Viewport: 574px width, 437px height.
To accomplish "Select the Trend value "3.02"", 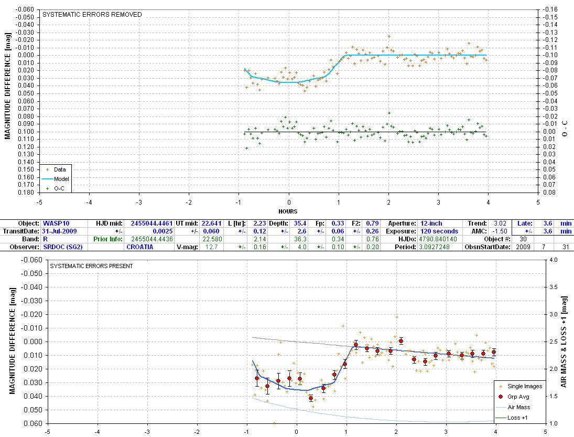I will (500, 223).
